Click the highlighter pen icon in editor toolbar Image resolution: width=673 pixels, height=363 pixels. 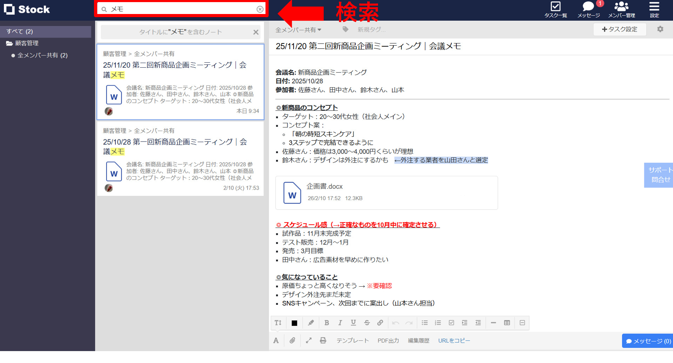311,323
